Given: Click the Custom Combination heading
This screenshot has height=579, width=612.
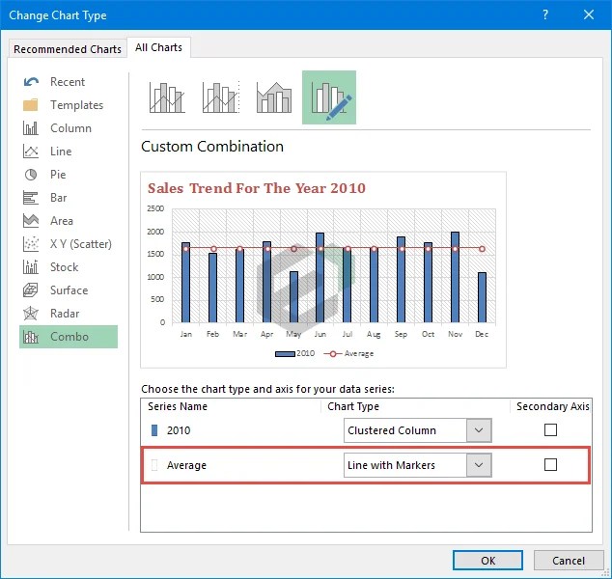Looking at the screenshot, I should point(212,147).
